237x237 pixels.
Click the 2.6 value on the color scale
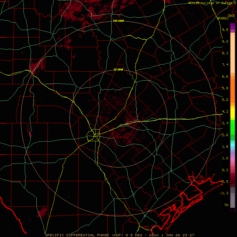pyautogui.click(x=225, y=135)
